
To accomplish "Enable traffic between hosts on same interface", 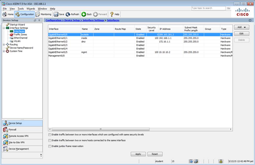I will (x=50, y=140).
